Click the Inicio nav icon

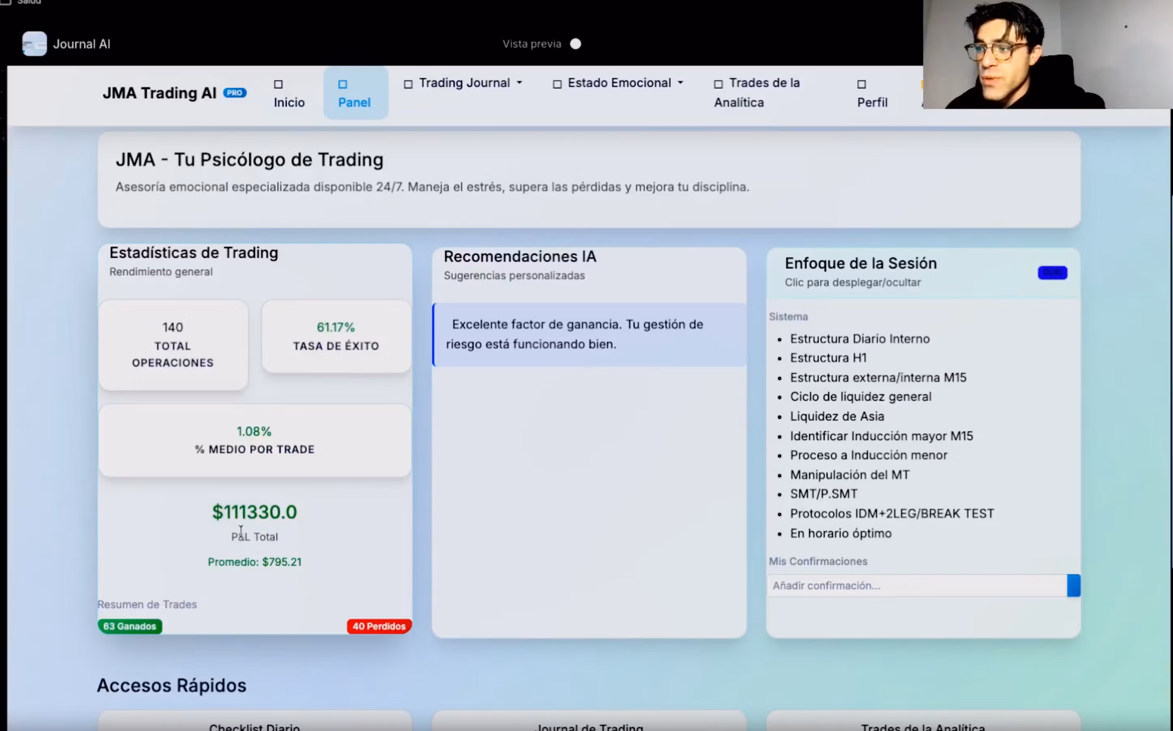pos(278,85)
